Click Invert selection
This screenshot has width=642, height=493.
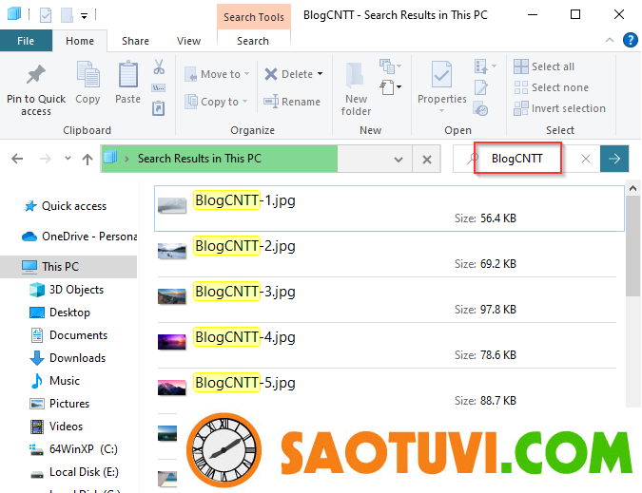pyautogui.click(x=559, y=108)
